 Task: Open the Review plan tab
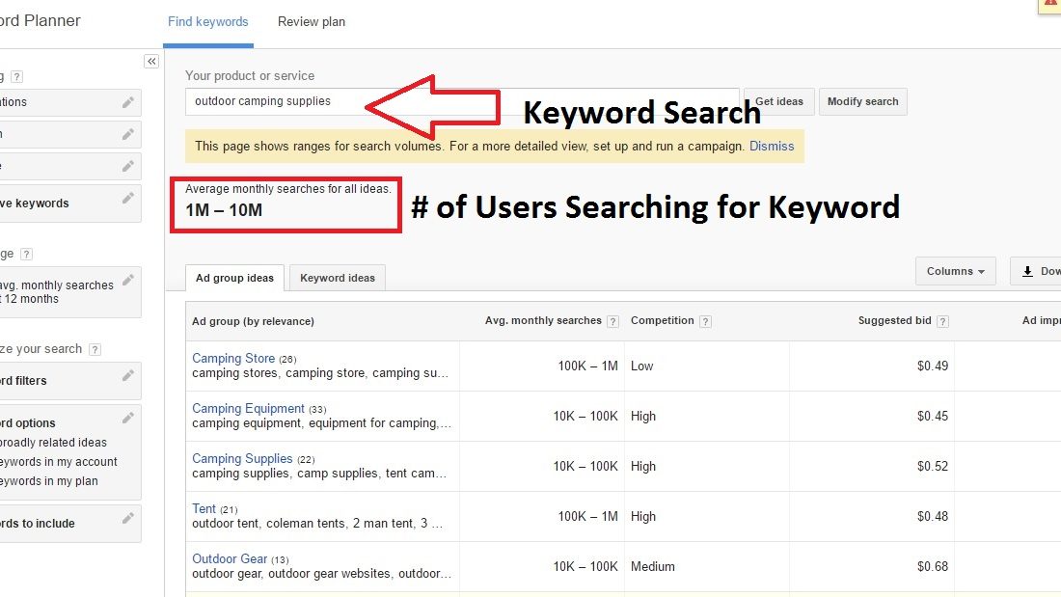(x=312, y=21)
